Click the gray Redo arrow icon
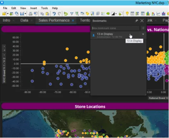Image resolution: width=169 pixels, height=138 pixels. click(x=59, y=14)
